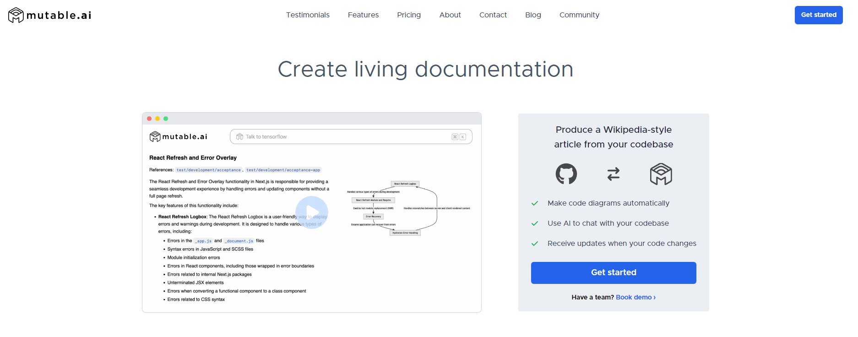The height and width of the screenshot is (337, 858).
Task: Click the mutable.ai cube icon in card
Action: pyautogui.click(x=661, y=174)
